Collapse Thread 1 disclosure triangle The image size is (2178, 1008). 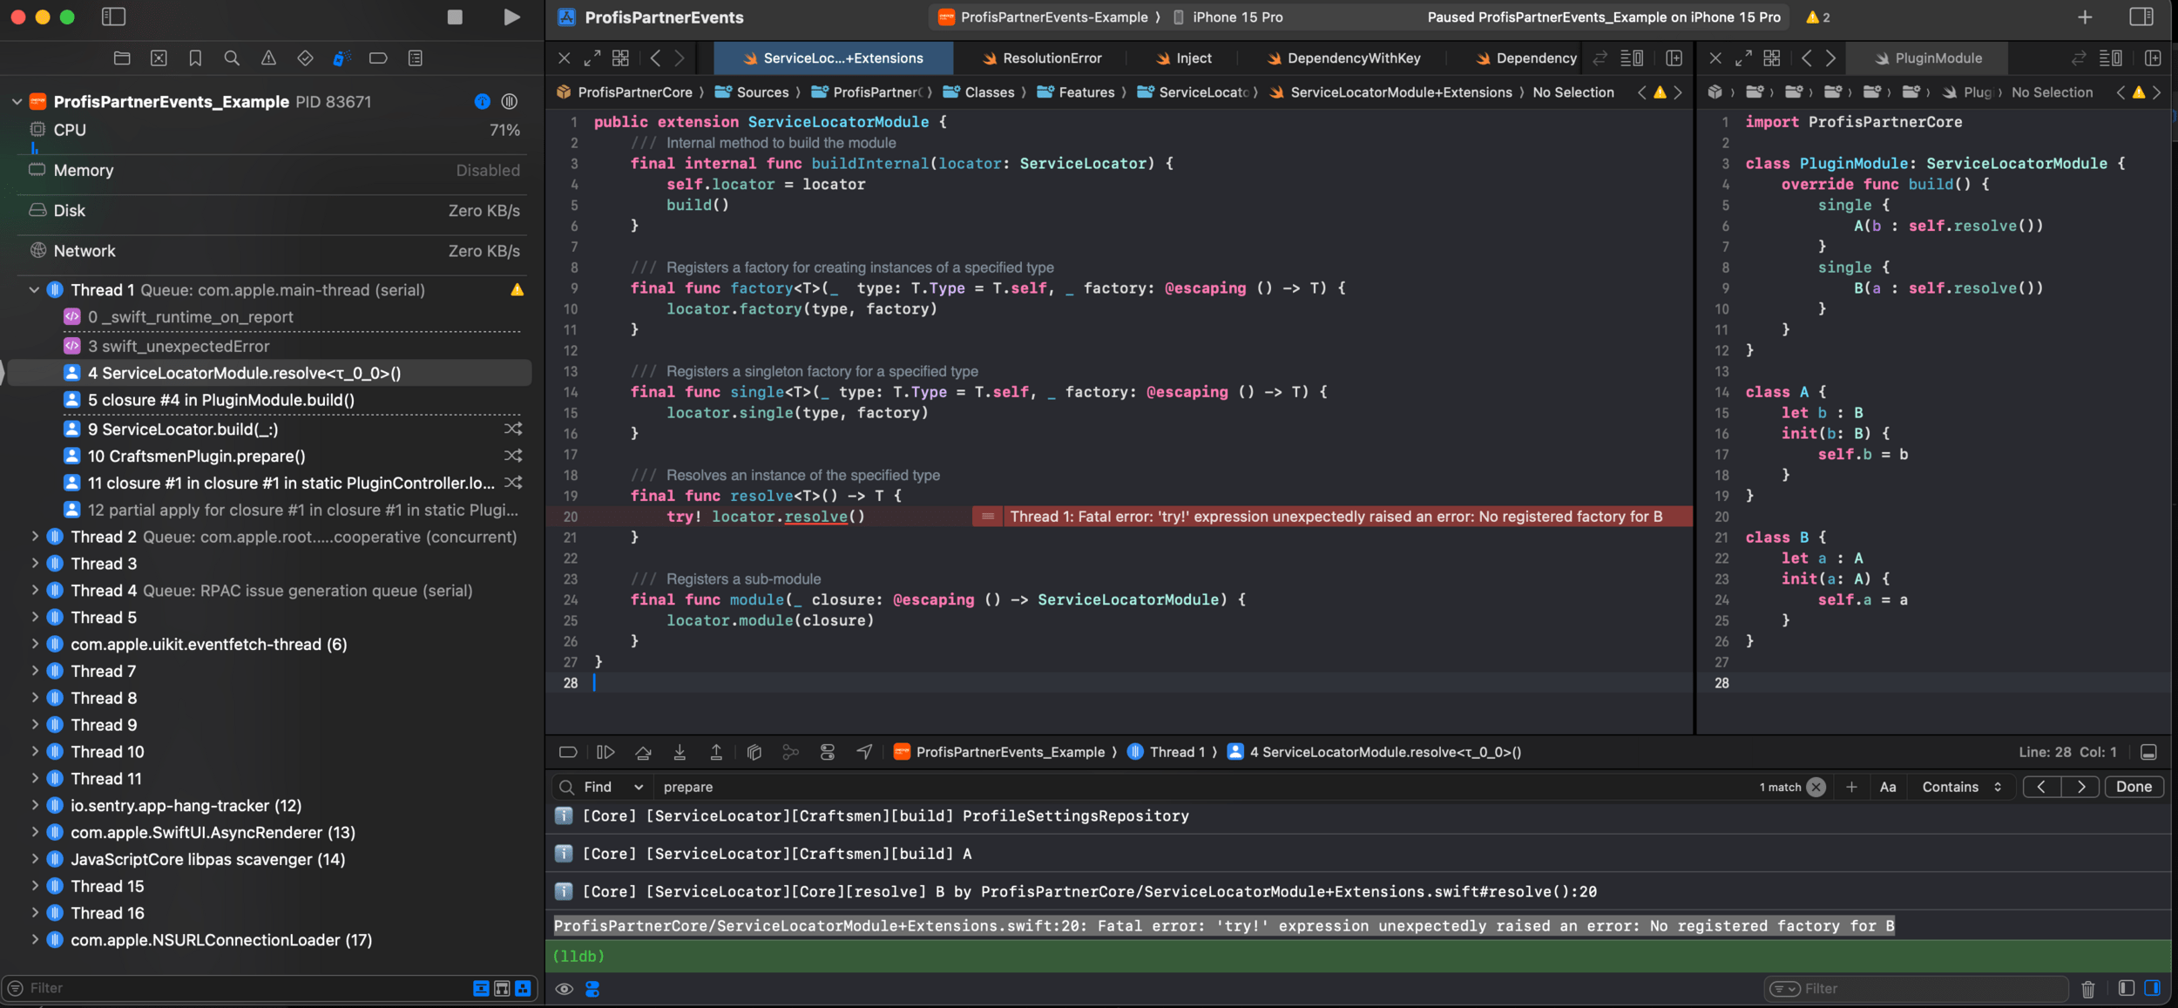point(35,290)
